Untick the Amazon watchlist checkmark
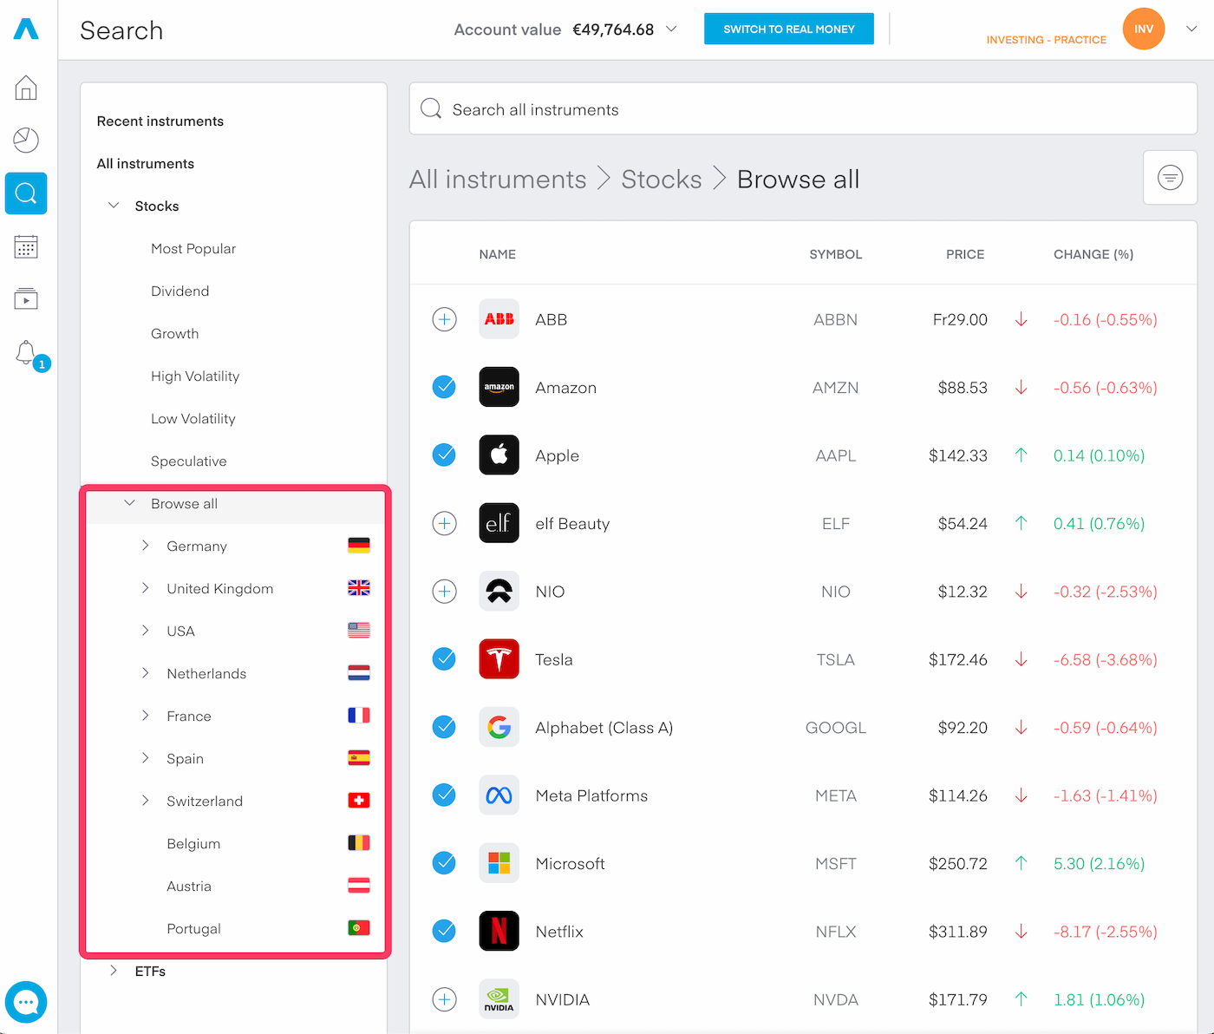 [444, 387]
